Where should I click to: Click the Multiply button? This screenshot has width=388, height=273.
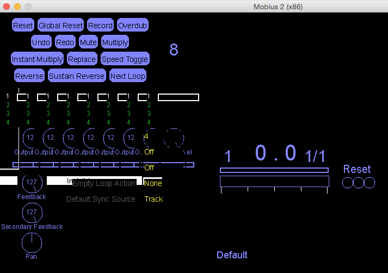click(115, 42)
